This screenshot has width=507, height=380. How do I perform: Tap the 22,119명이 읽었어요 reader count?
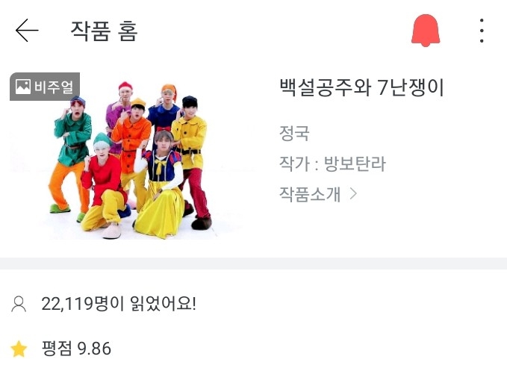tap(119, 304)
